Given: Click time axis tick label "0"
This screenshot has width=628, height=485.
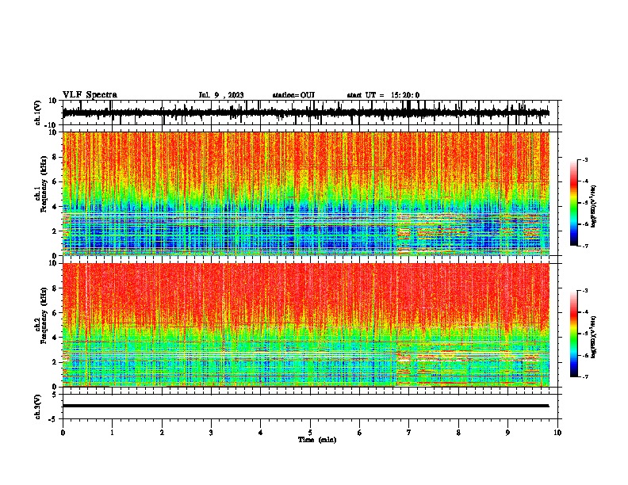Looking at the screenshot, I should click(x=63, y=433).
